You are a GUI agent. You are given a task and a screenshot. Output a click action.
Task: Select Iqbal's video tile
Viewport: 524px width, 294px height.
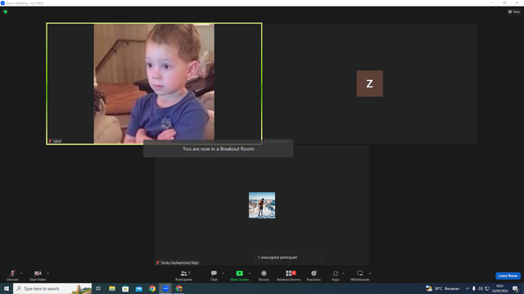154,83
